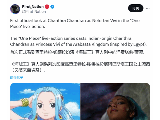Click the Chinese paragraph mentioning 阿巴斯塔王国
This screenshot has height=120, width=160.
click(x=80, y=67)
